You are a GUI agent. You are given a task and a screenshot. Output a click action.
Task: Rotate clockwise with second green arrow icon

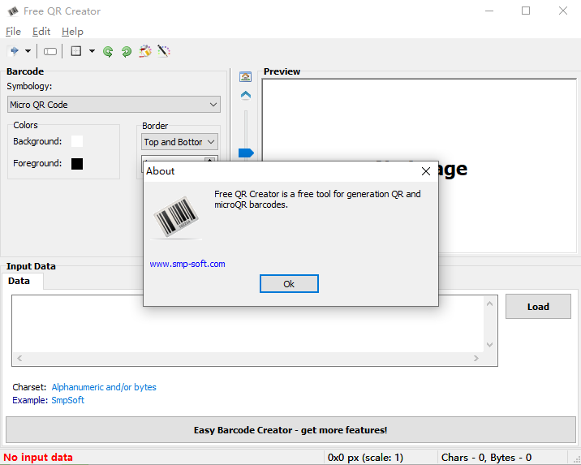point(127,51)
